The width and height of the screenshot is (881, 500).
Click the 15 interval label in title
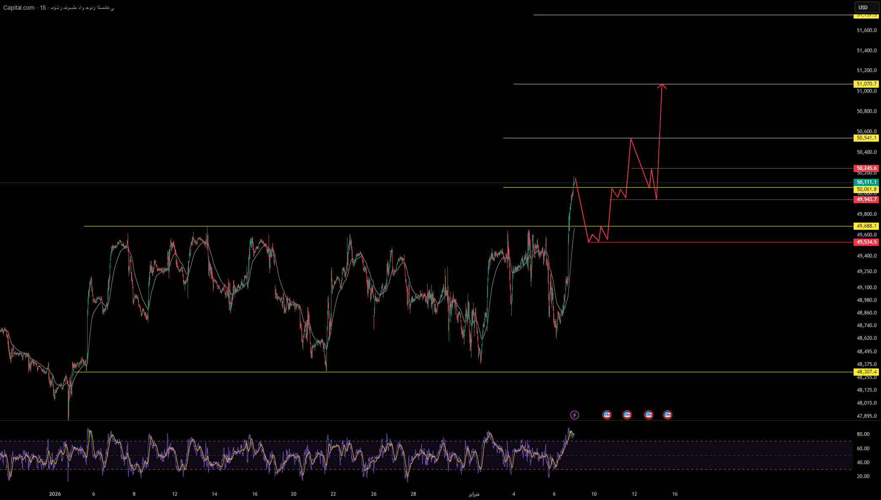coord(43,8)
